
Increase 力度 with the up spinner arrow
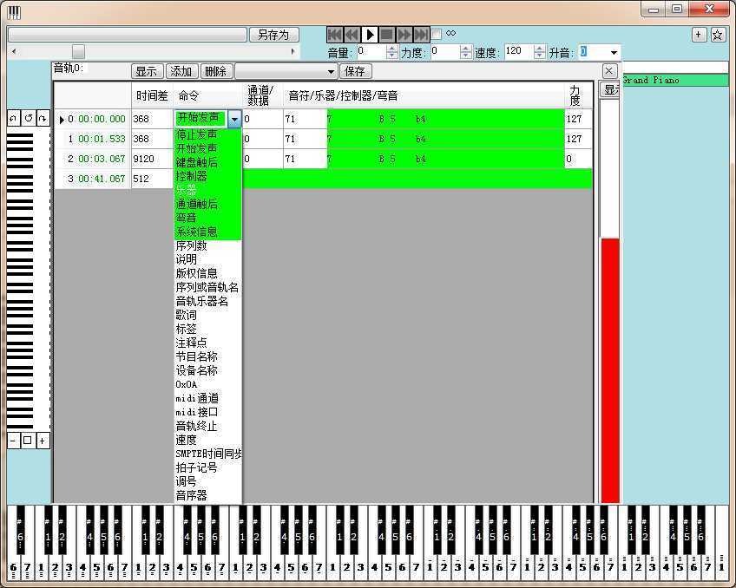465,49
